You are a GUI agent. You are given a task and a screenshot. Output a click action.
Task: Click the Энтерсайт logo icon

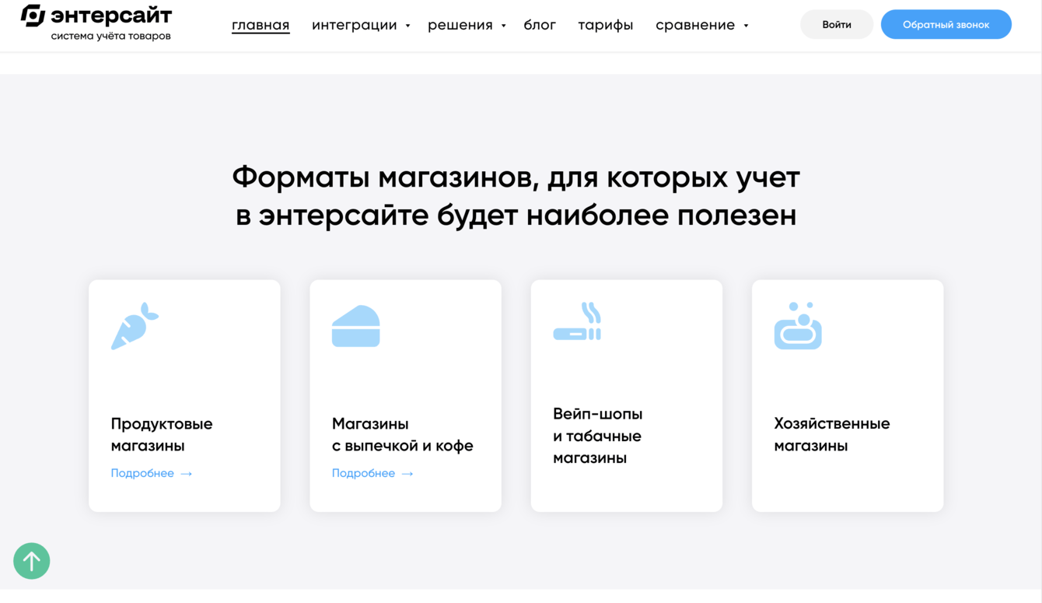[x=33, y=15]
